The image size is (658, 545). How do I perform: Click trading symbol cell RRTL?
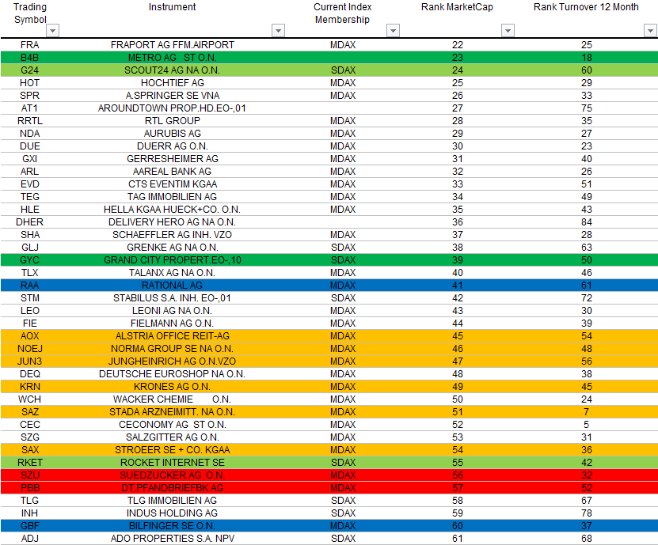pyautogui.click(x=30, y=121)
